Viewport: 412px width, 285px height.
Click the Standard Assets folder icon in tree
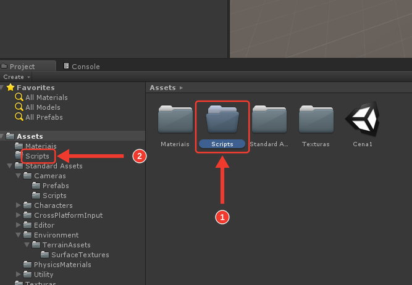click(19, 165)
